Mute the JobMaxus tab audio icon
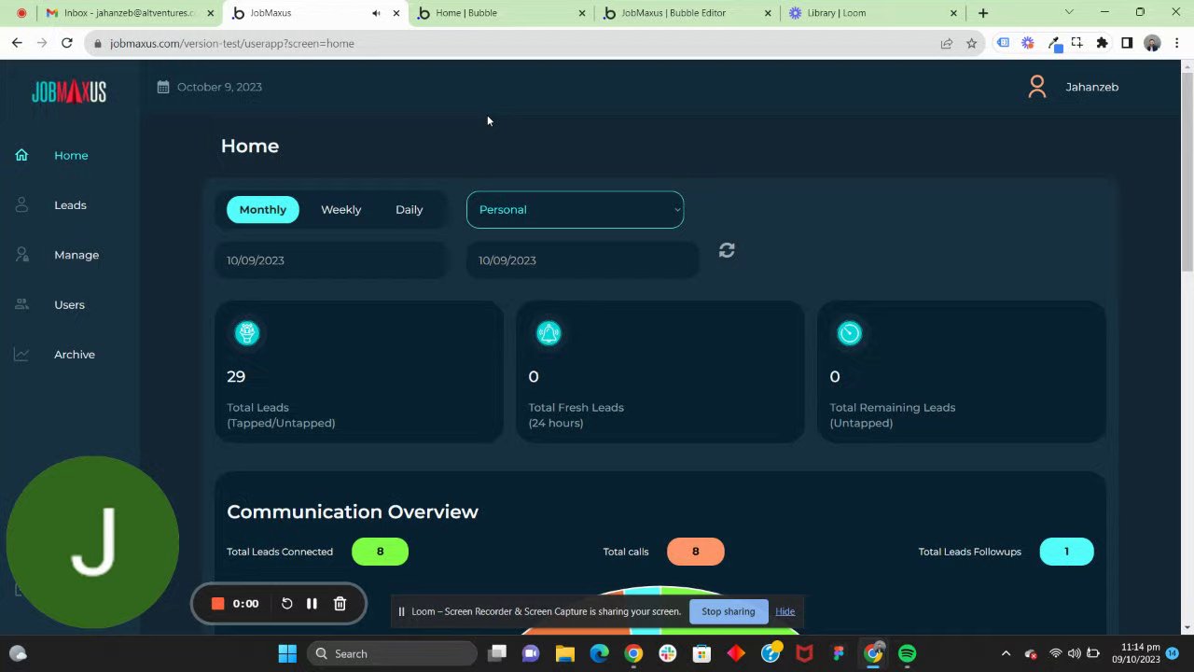Viewport: 1194px width, 672px height. [x=376, y=13]
